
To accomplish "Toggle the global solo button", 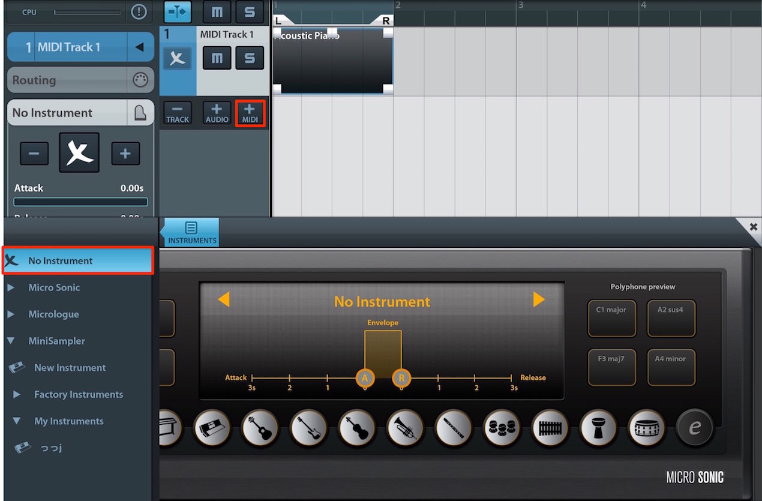I will pos(250,11).
